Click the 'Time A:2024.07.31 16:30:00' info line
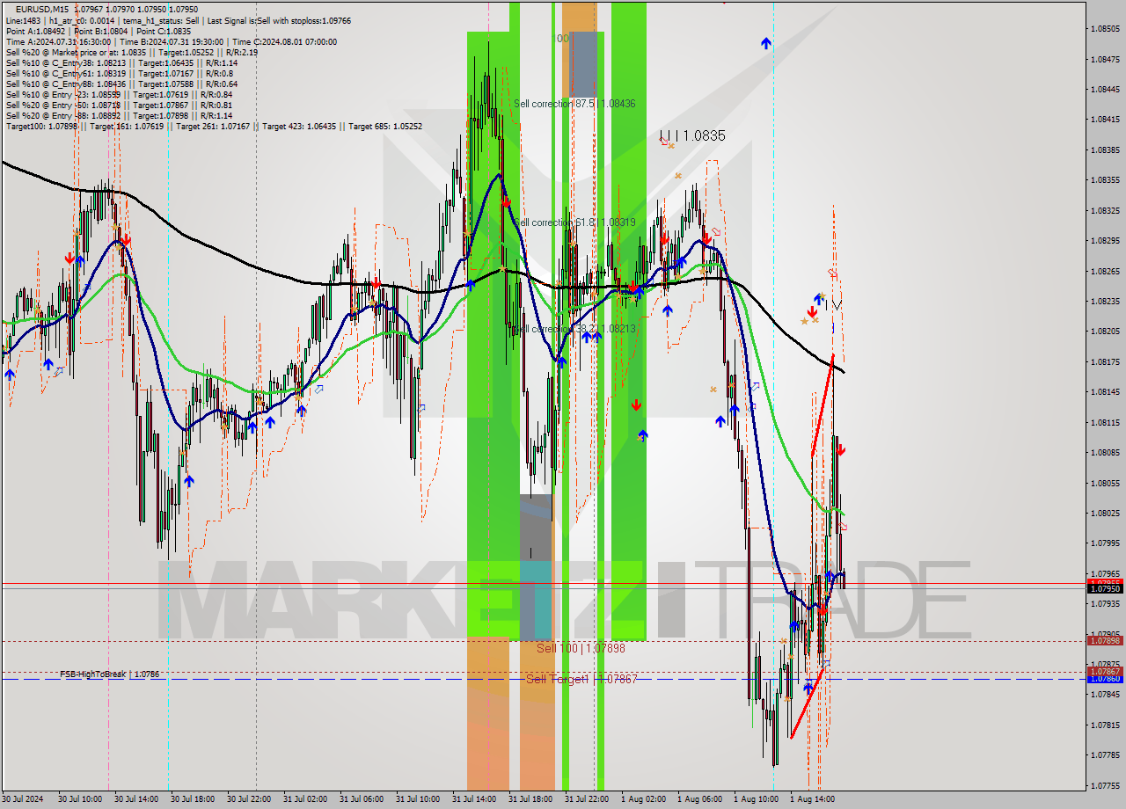Viewport: 1126px width, 809px height. (171, 41)
